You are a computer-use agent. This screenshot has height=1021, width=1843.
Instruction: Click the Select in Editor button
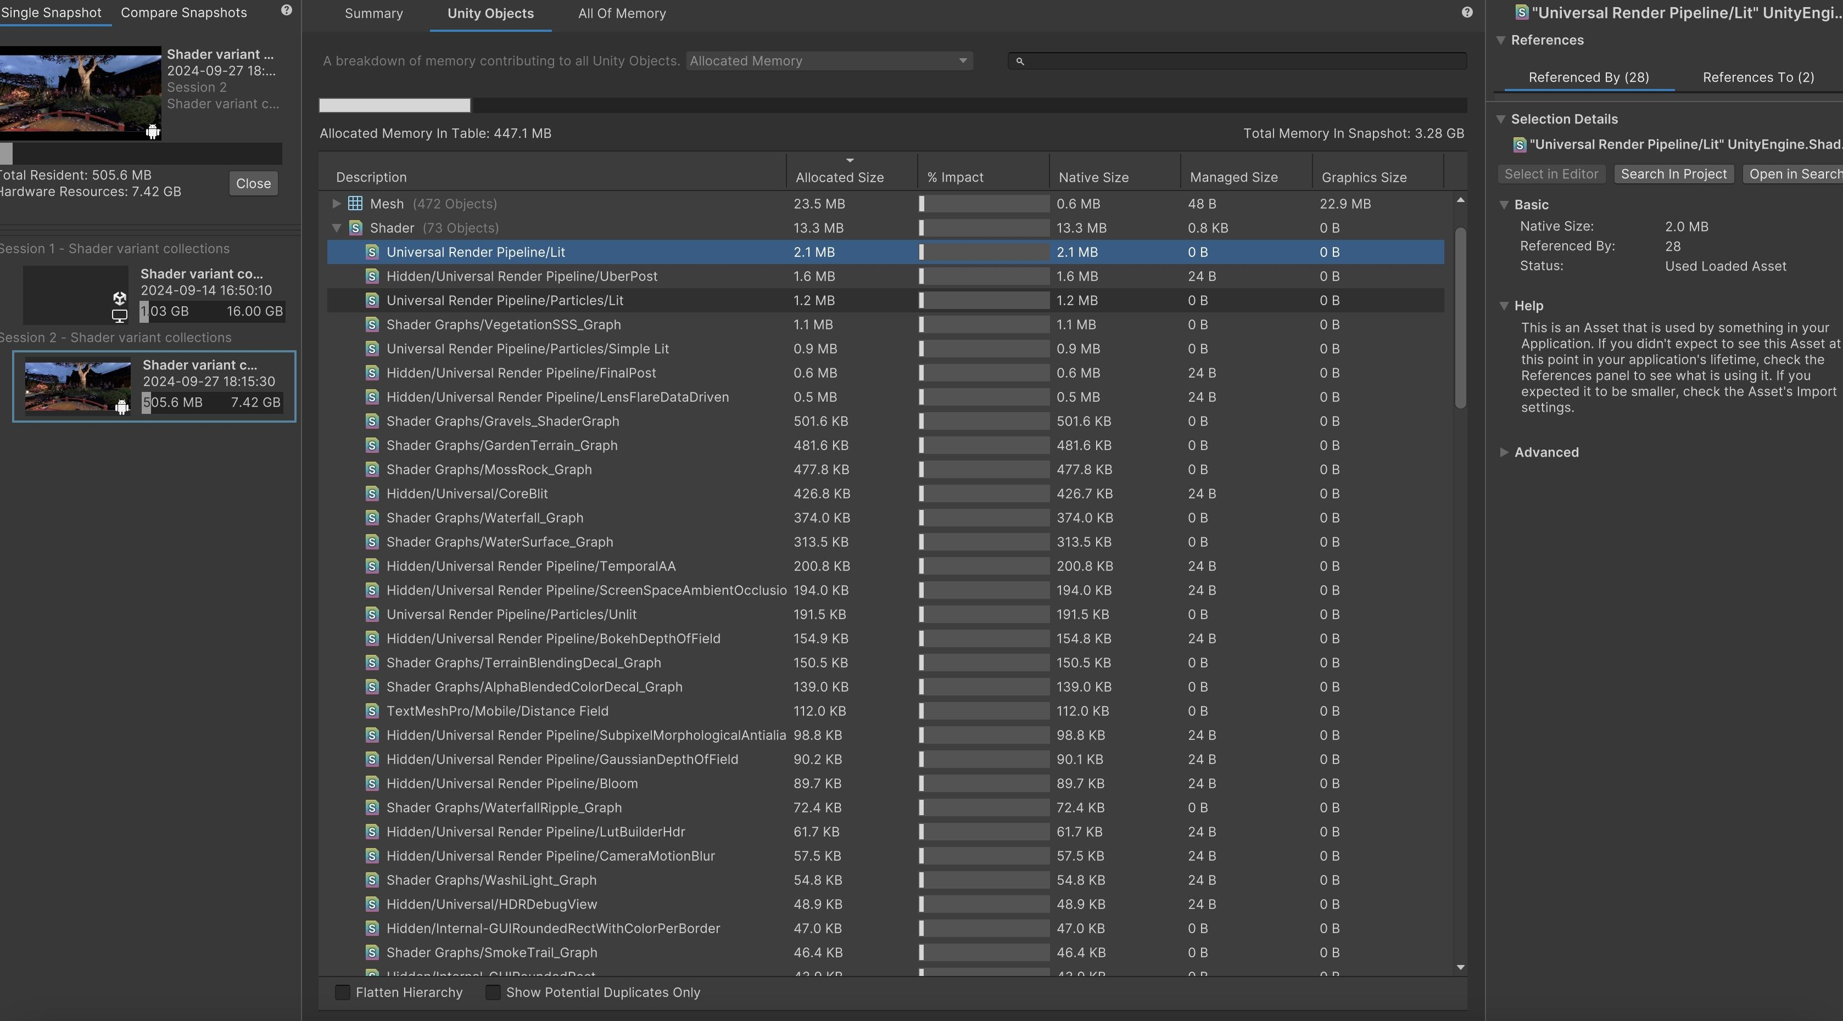pos(1551,175)
